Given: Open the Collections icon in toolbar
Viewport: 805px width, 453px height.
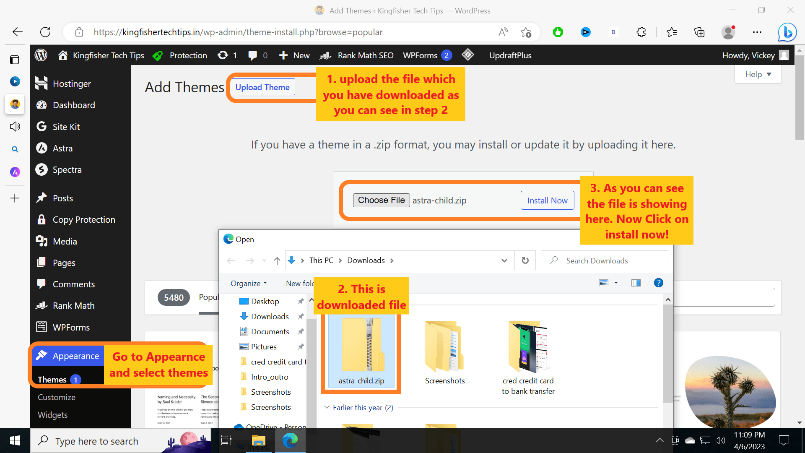Looking at the screenshot, I should point(699,32).
